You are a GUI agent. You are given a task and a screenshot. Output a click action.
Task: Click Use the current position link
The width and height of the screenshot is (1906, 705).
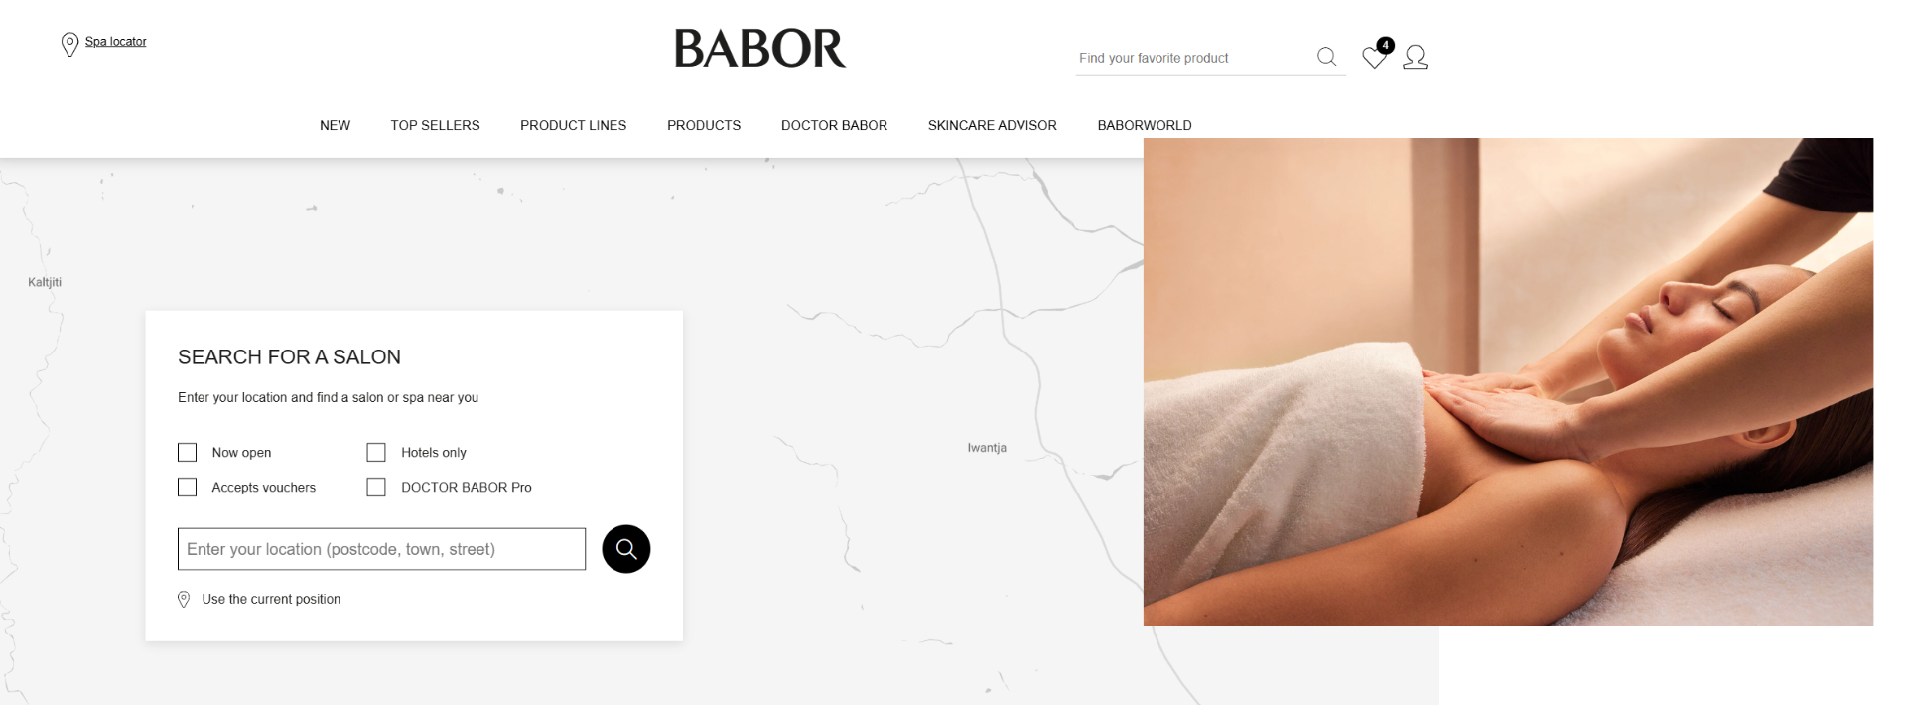(271, 599)
